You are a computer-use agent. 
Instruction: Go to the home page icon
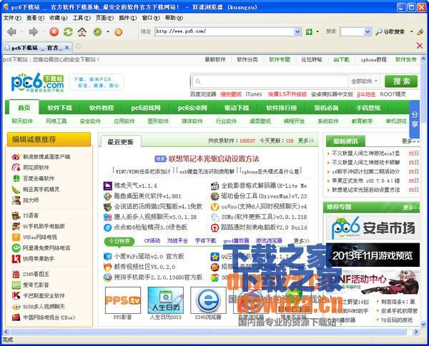[x=82, y=32]
